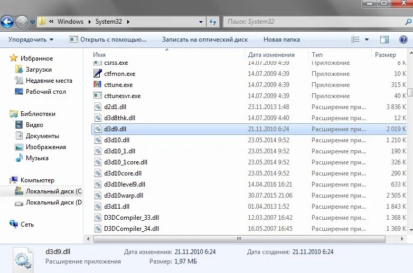Screen dimensions: 413x273
Task: Open Рабочий стол in navigation pane
Action: [46, 92]
